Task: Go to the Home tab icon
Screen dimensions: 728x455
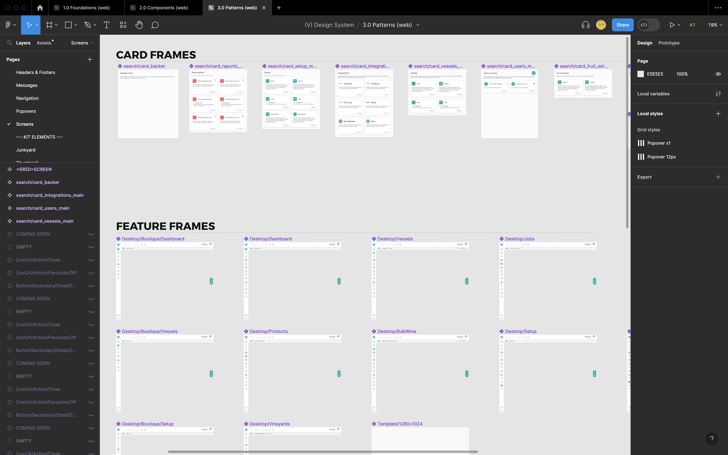Action: point(40,8)
